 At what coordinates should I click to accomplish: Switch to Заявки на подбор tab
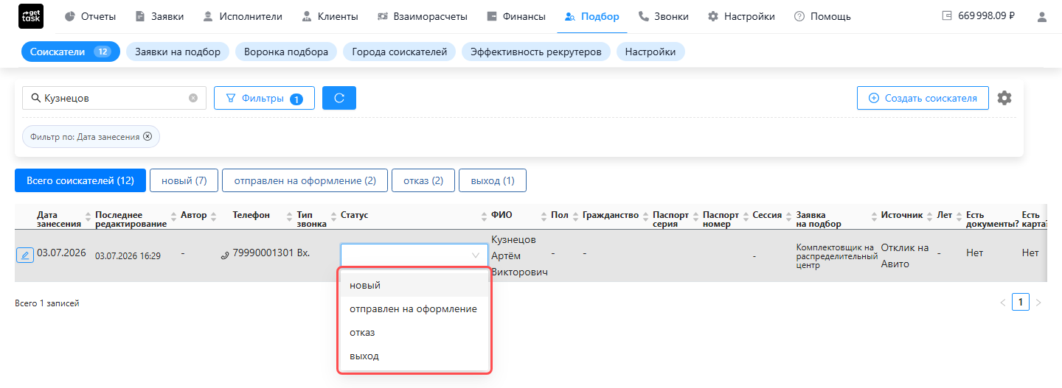click(x=178, y=52)
